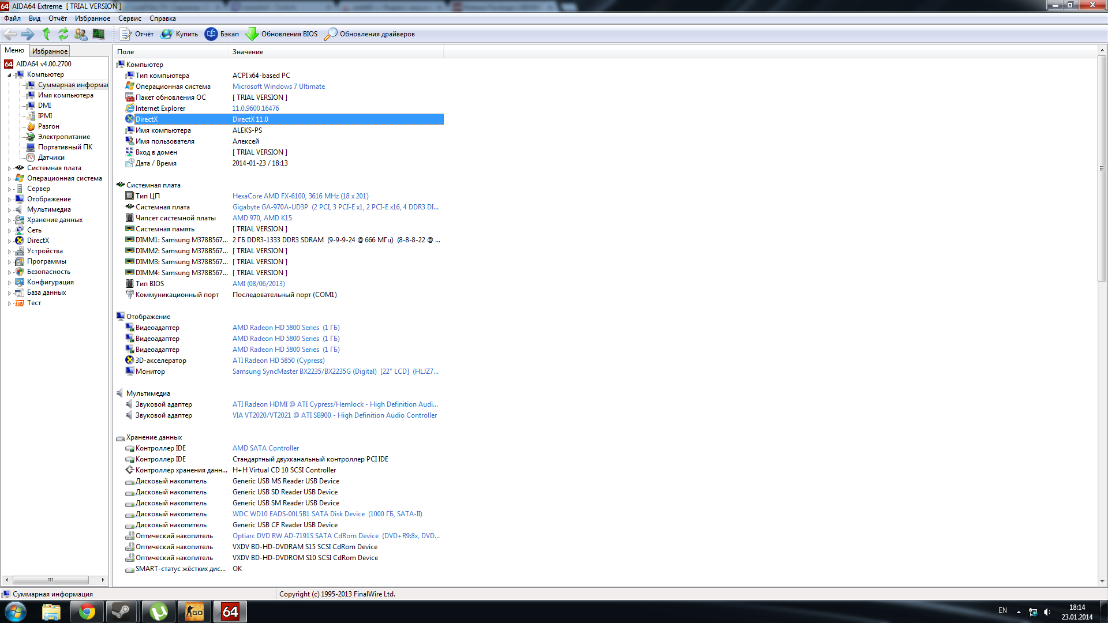The width and height of the screenshot is (1108, 623).
Task: Collapse the Компьютер tree node
Action: (x=9, y=75)
